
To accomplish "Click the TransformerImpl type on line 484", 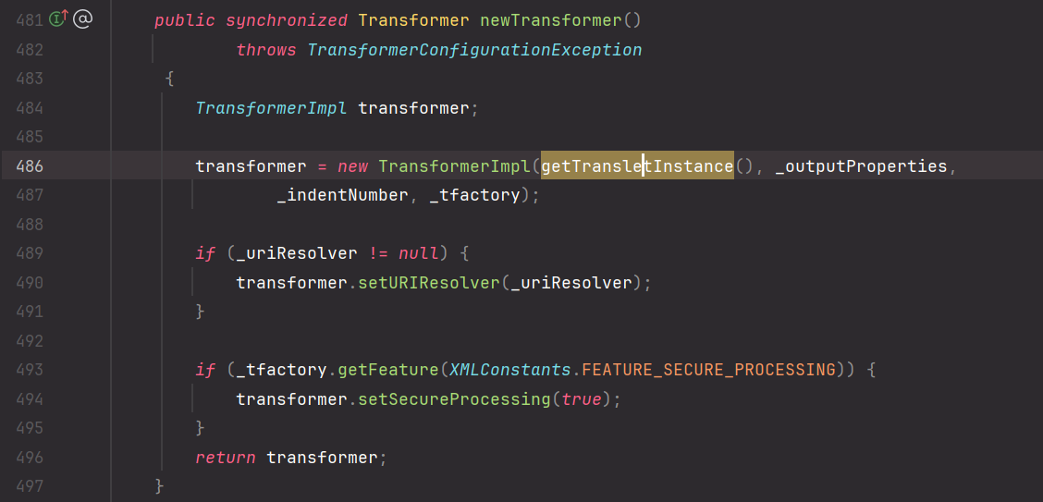I will (272, 108).
